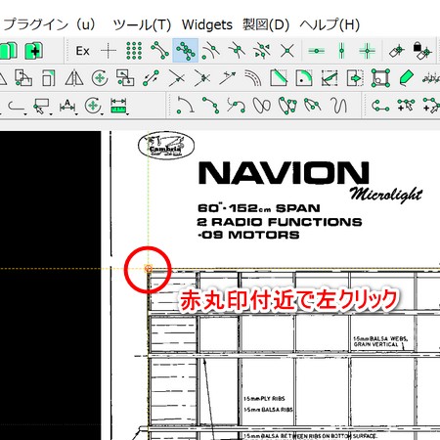440x440 pixels.
Task: Select the Explode Text tool
Action: pyautogui.click(x=431, y=78)
